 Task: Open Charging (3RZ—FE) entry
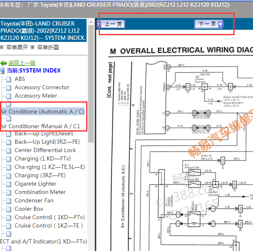(x=40, y=175)
